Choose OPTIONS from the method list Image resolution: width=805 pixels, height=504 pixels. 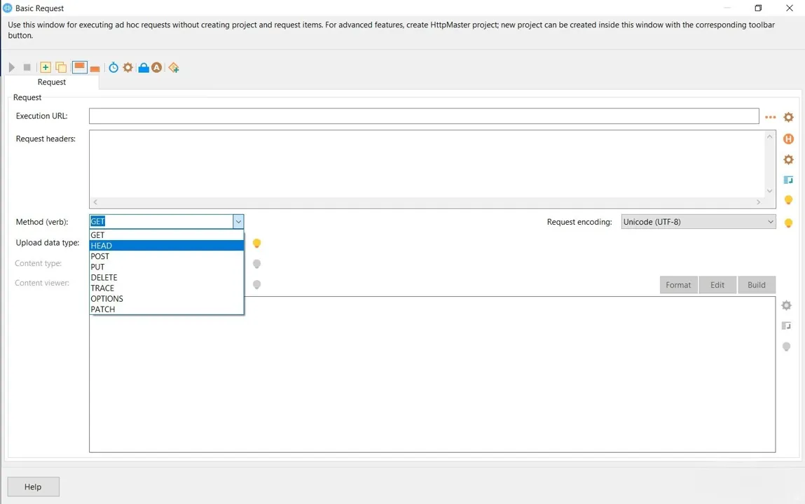point(166,298)
